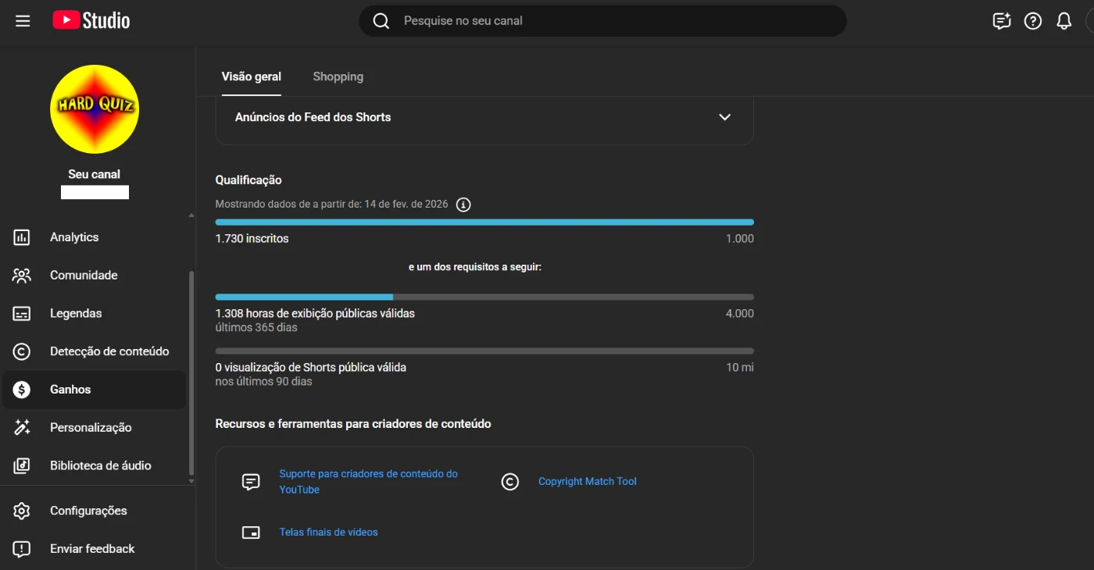
Task: Open the hamburger navigation menu
Action: (23, 21)
